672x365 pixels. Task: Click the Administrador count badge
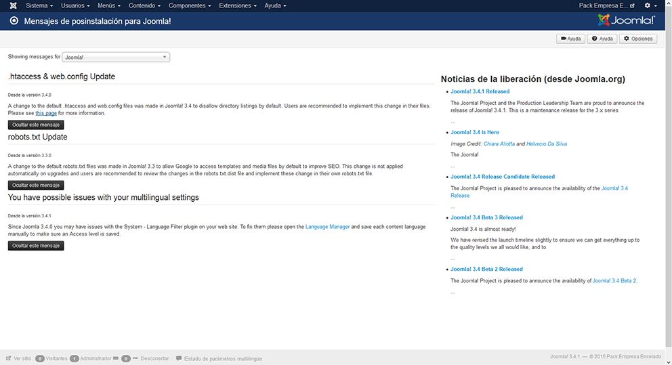pyautogui.click(x=74, y=359)
